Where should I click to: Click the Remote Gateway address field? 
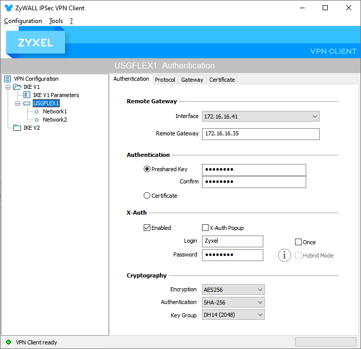click(x=260, y=134)
